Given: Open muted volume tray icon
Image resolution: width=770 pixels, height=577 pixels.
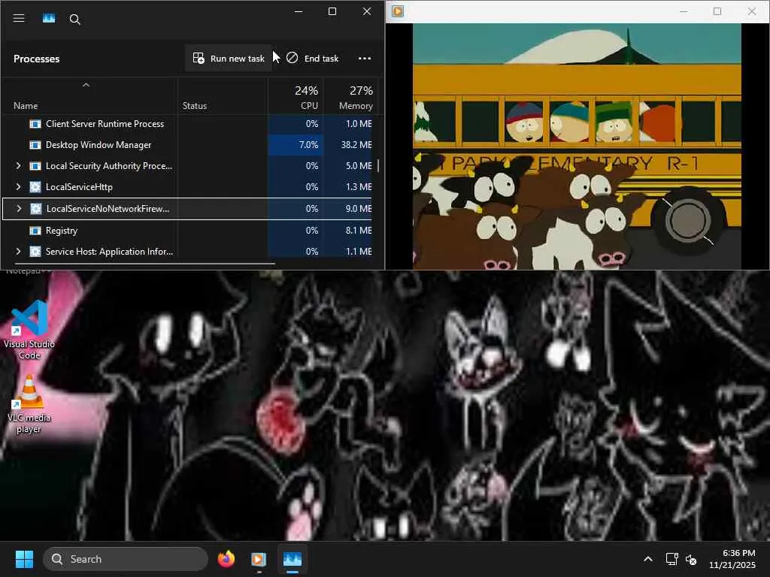Looking at the screenshot, I should pyautogui.click(x=691, y=559).
